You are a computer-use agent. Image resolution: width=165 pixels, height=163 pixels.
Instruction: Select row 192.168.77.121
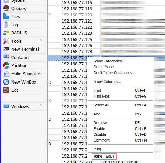106,21
